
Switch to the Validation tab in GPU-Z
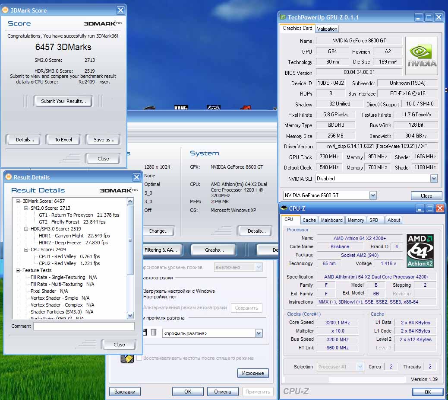coord(327,29)
